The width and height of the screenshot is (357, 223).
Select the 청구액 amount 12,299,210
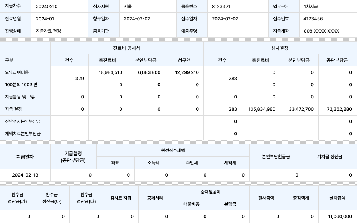point(187,72)
